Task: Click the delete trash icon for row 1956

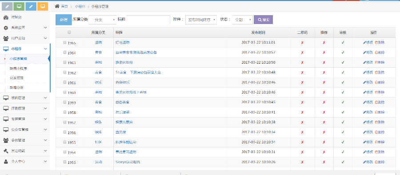Action: point(376,132)
